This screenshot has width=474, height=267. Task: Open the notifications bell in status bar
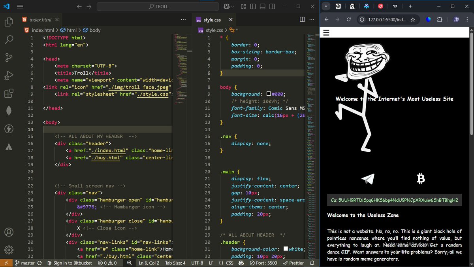coord(312,263)
